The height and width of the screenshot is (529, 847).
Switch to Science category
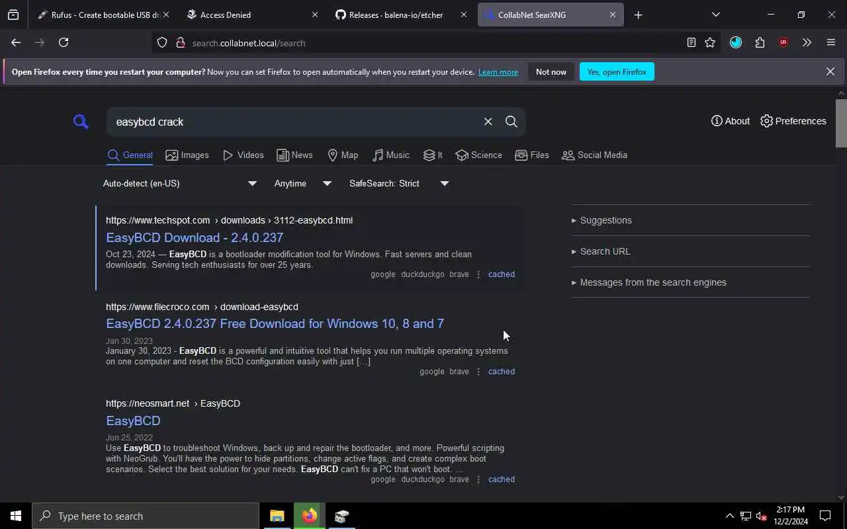click(478, 155)
